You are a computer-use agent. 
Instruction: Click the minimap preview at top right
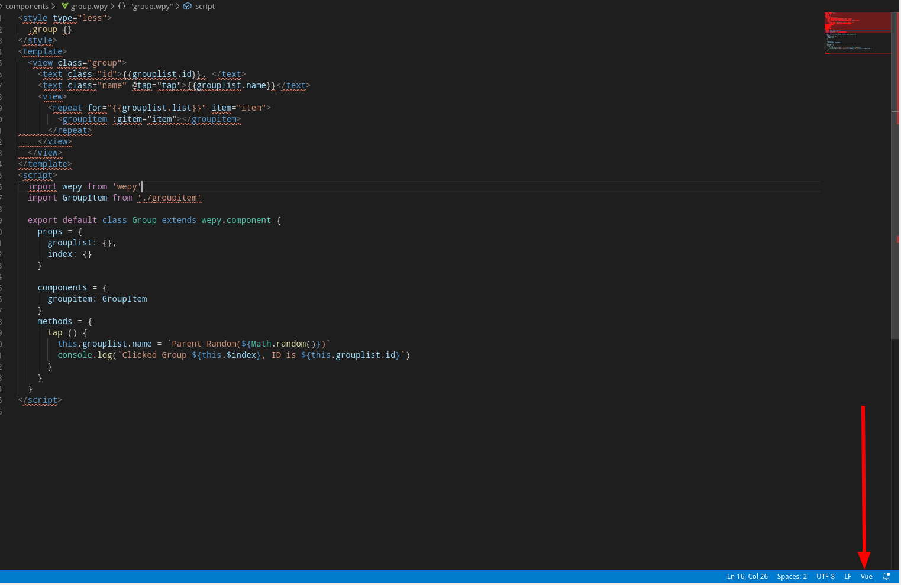click(x=857, y=33)
